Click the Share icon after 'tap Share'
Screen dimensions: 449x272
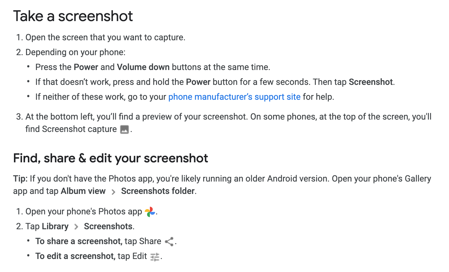click(x=169, y=242)
